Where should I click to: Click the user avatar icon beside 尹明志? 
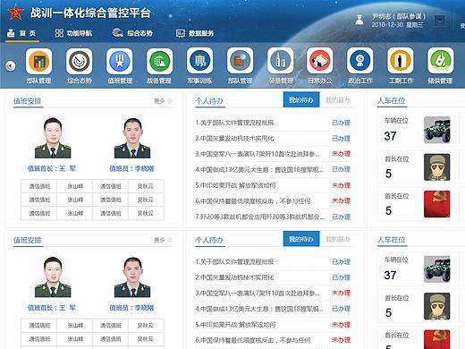coord(359,20)
